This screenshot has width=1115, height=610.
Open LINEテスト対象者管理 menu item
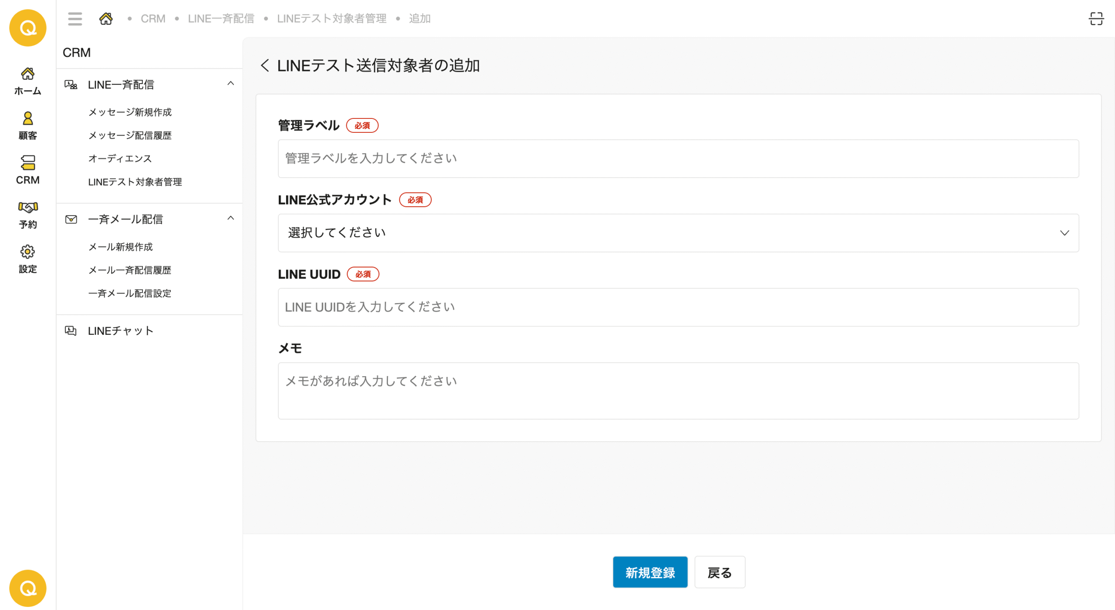[135, 182]
